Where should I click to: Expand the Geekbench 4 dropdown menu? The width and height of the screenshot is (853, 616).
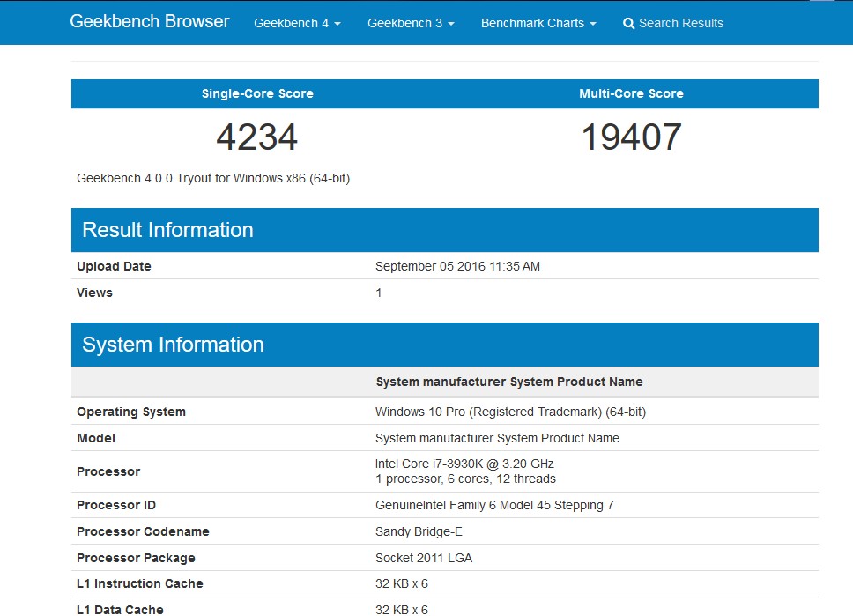pyautogui.click(x=297, y=24)
